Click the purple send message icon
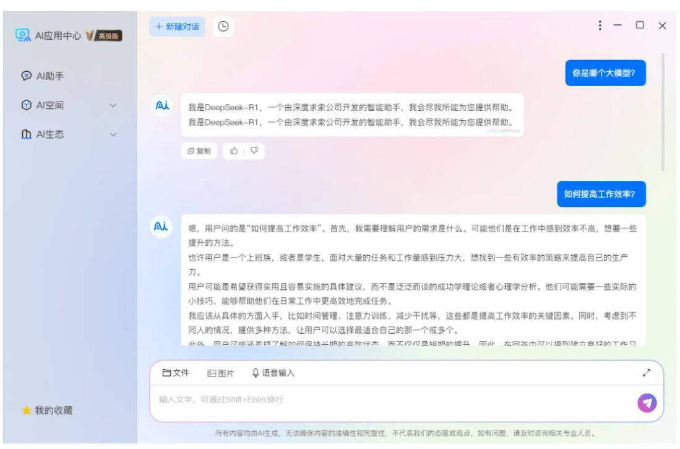The image size is (680, 449). click(647, 403)
